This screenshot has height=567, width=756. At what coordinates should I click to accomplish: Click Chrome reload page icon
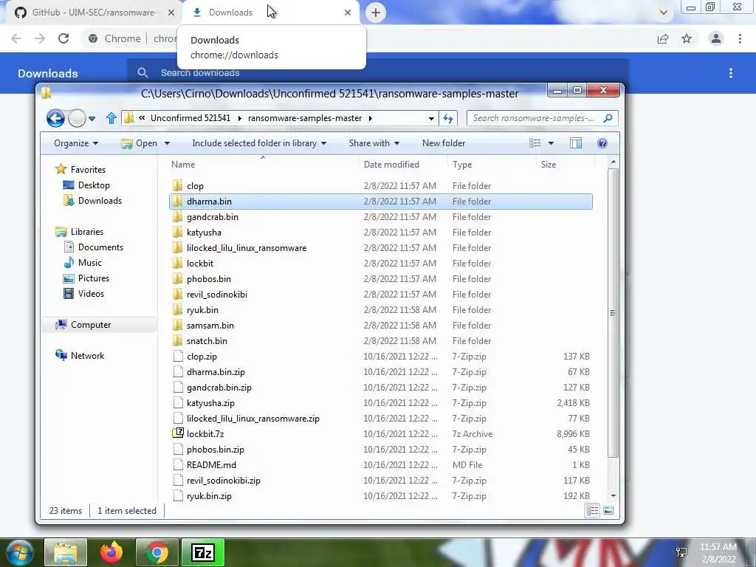63,38
